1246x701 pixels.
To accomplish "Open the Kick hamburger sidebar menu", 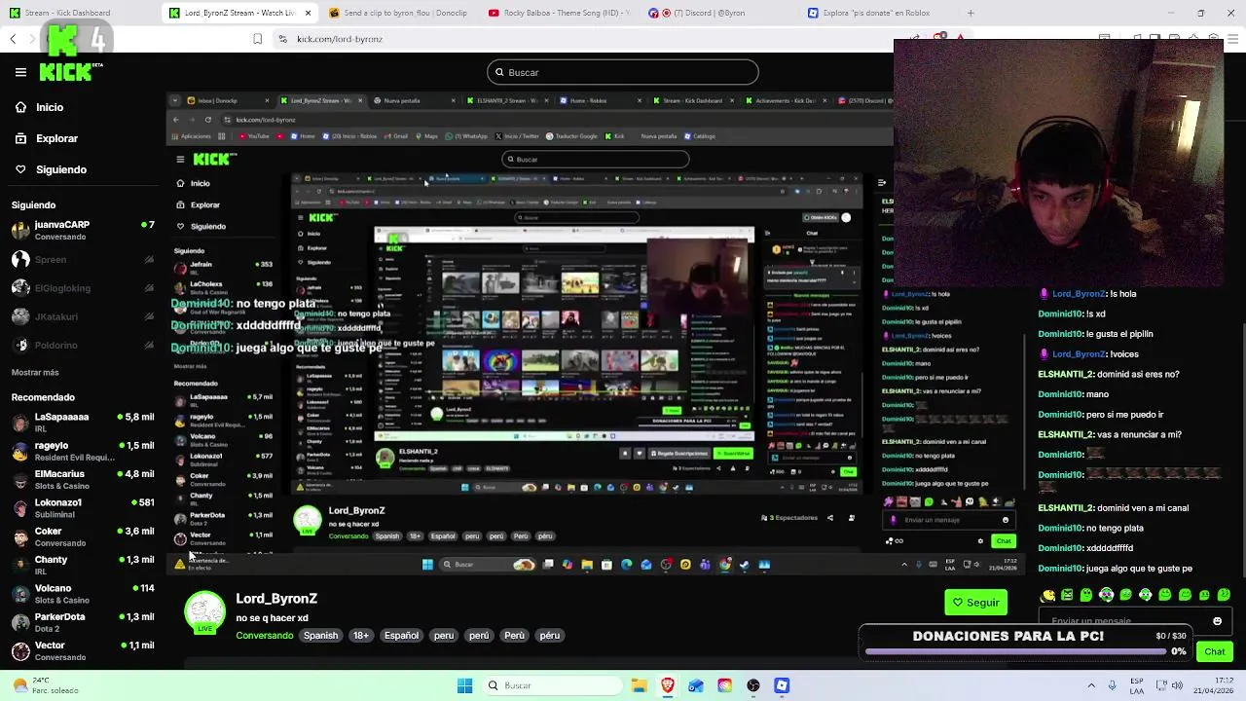I will [20, 72].
